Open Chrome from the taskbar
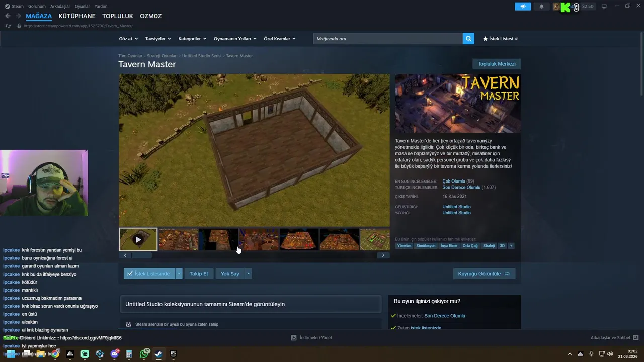The height and width of the screenshot is (362, 644). point(55,354)
